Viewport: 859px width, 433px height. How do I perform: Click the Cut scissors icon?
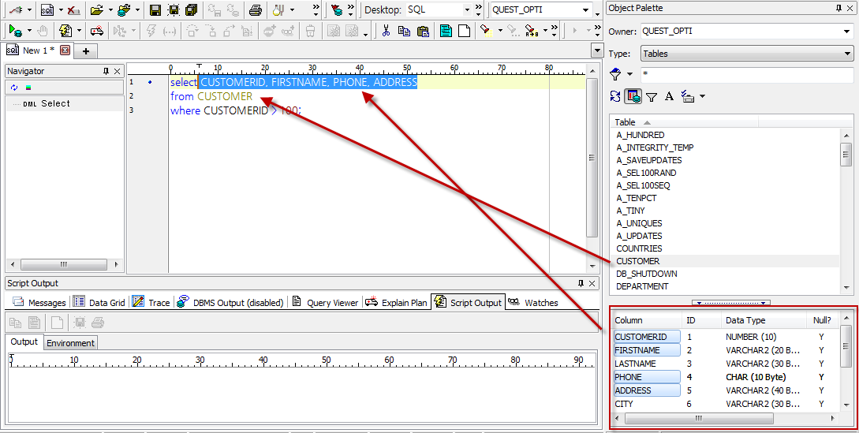point(386,32)
